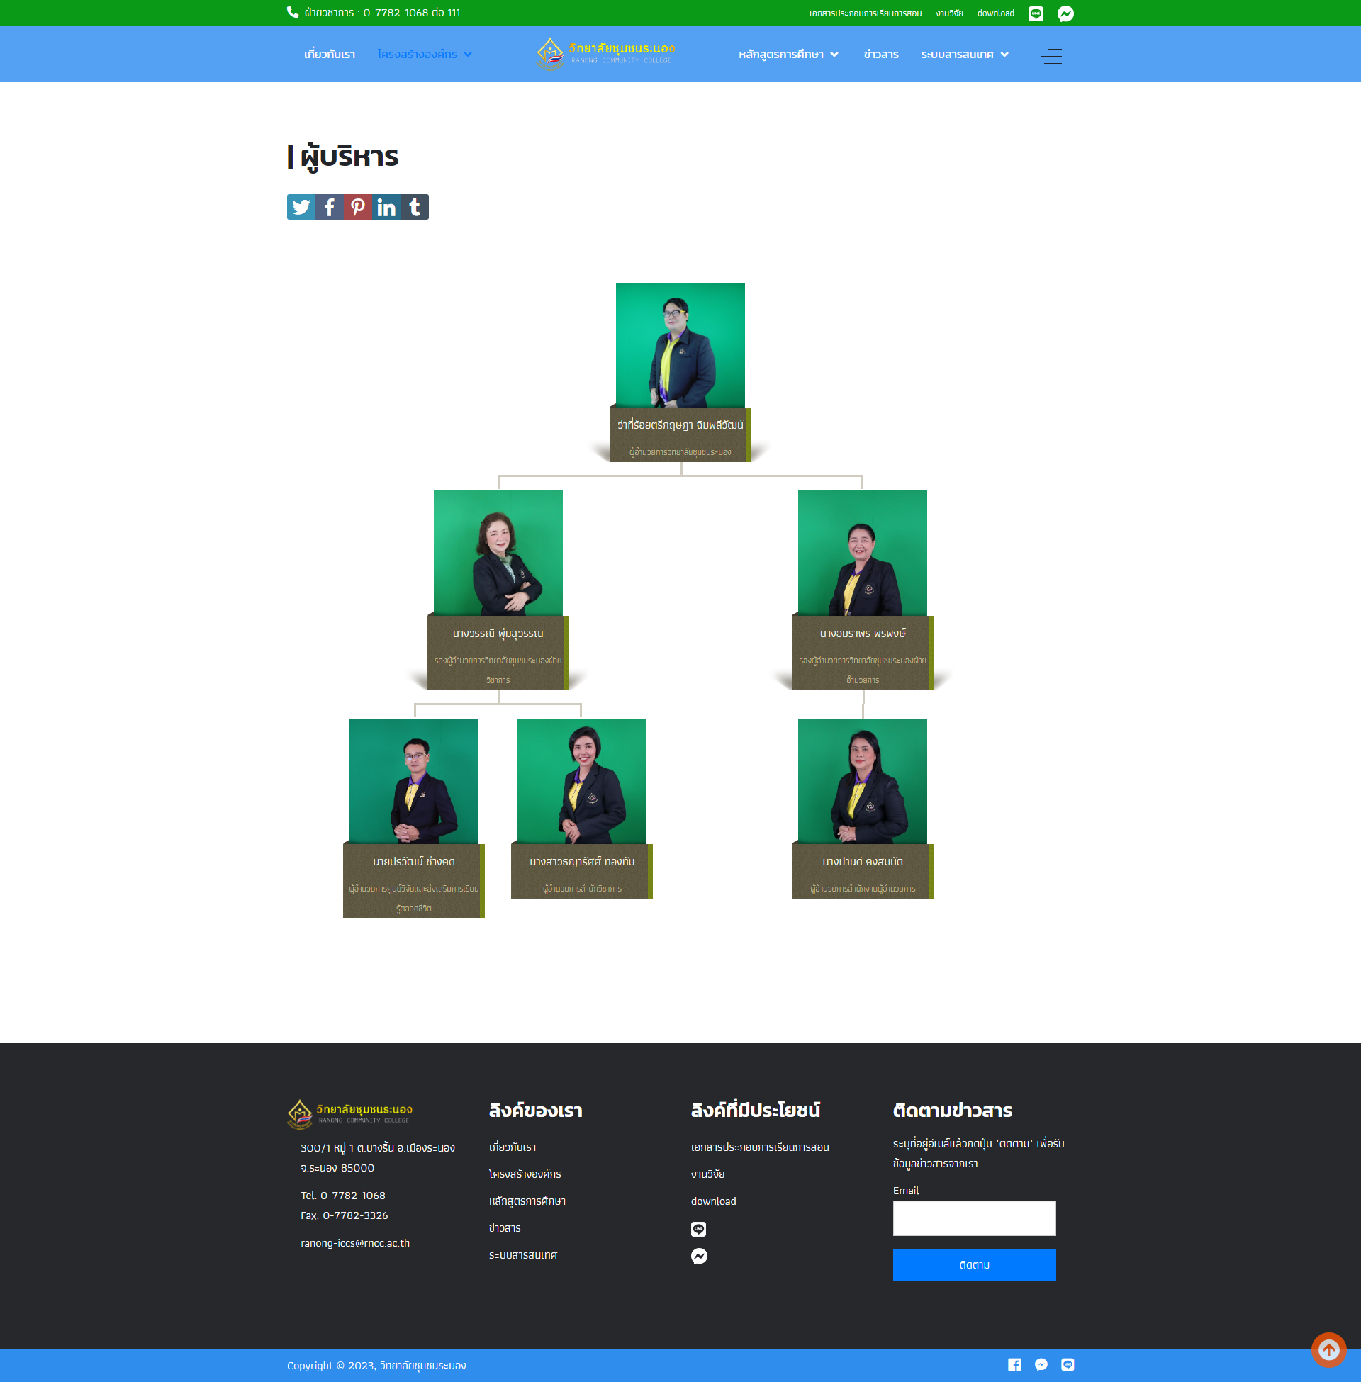This screenshot has height=1382, width=1361.
Task: Open เกี่ยวกับเรา menu item
Action: [x=330, y=55]
